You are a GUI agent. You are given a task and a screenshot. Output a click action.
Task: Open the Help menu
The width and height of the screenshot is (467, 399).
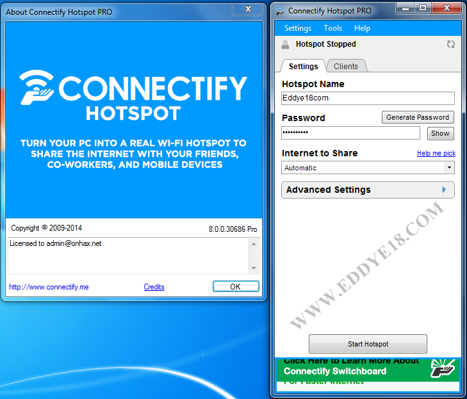362,28
